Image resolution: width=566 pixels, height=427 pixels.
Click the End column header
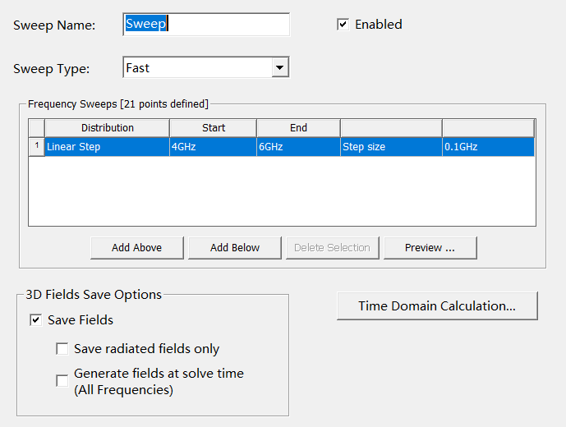(x=298, y=128)
